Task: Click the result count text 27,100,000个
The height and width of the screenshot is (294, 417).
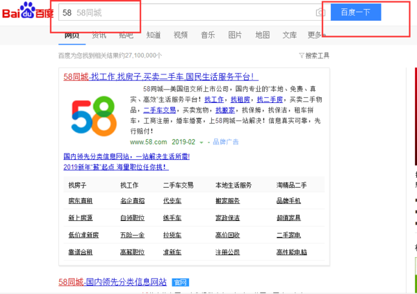Action: pyautogui.click(x=143, y=56)
